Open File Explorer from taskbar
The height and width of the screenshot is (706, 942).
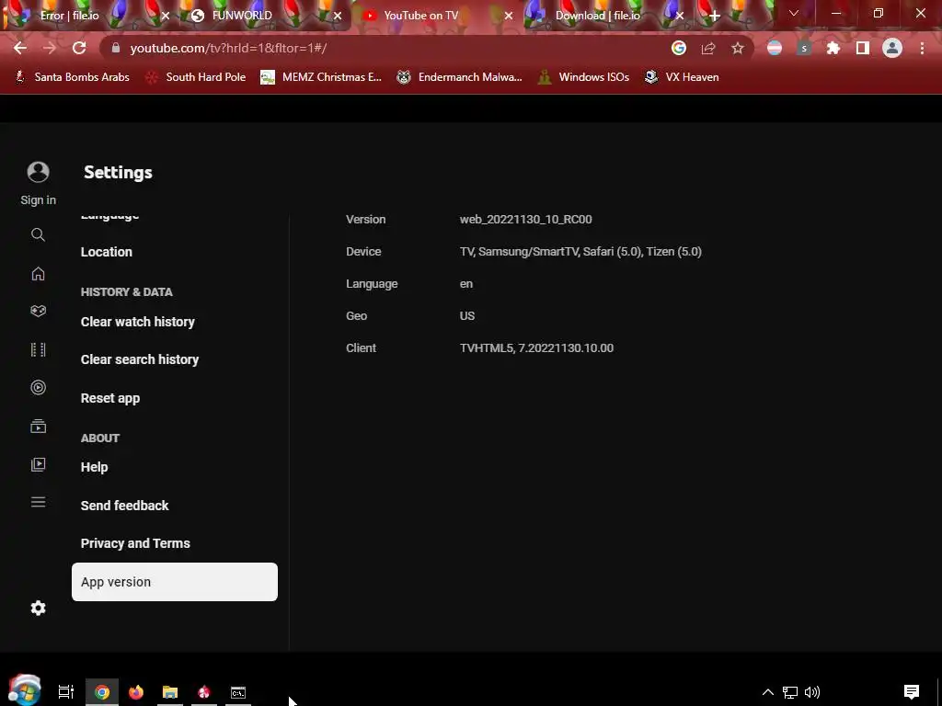pos(170,692)
